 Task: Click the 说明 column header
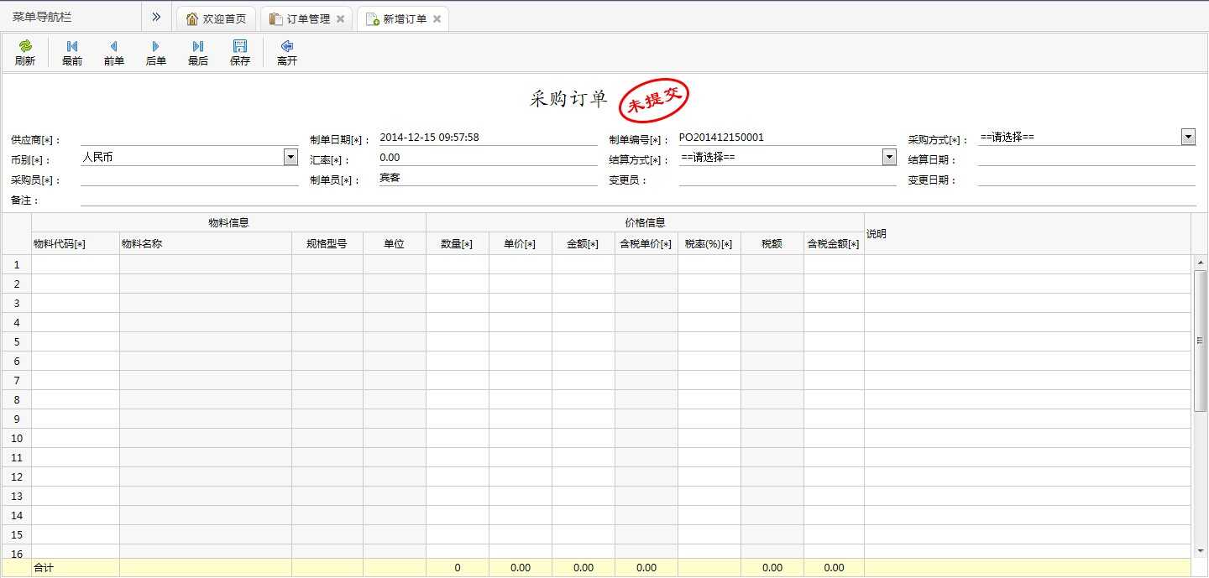(1028, 233)
